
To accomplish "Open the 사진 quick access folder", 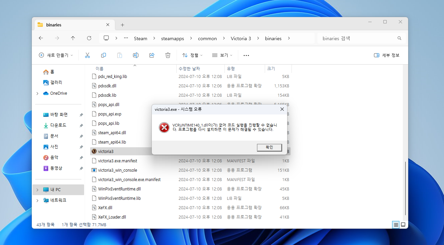I will [51, 147].
